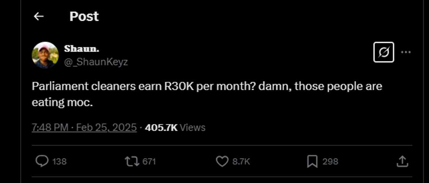This screenshot has height=183, width=429.
Task: Bookmark this post by Shaun
Action: point(312,162)
